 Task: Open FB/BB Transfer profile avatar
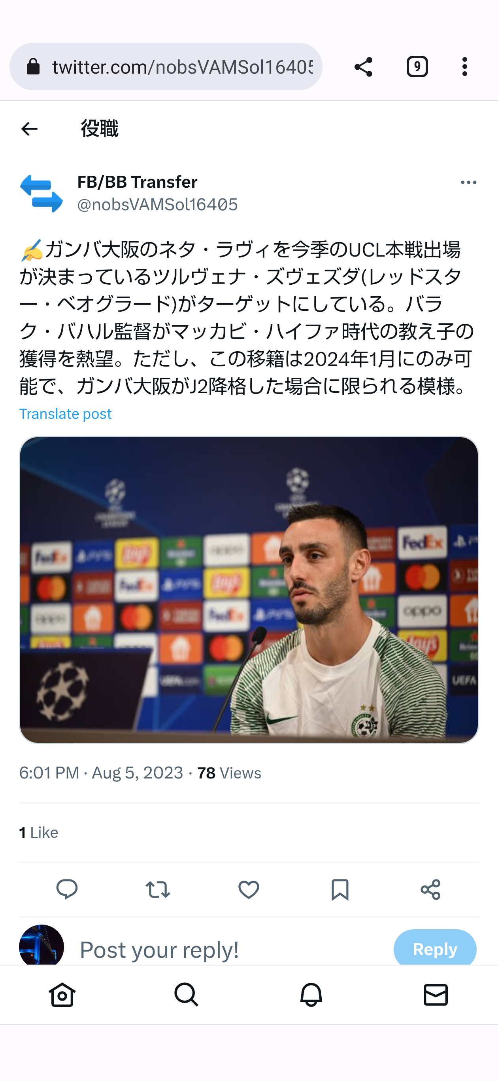pos(41,194)
